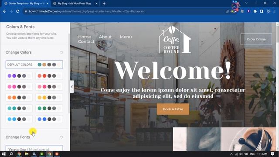
Task: Choose the pink palette in left column
Action: (x=19, y=87)
